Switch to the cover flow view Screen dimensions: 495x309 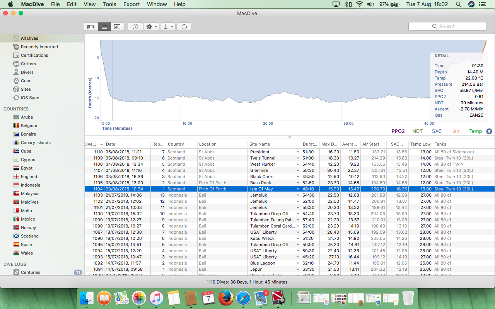91,27
